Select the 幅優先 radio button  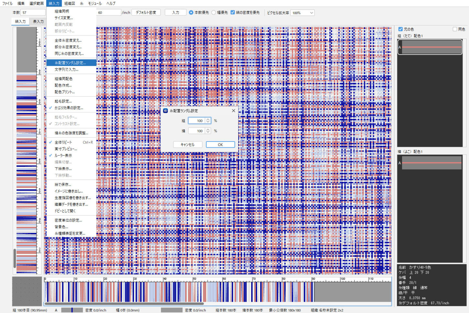(213, 13)
